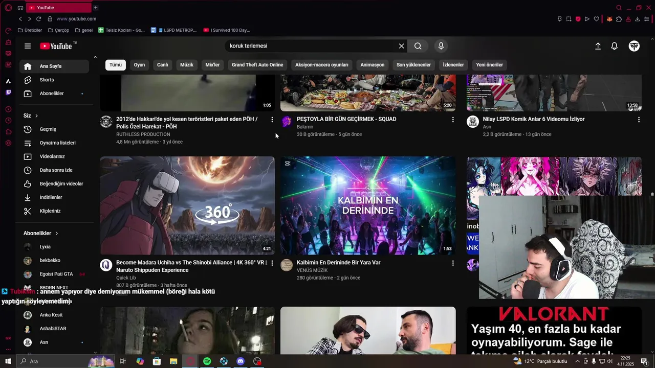
Task: Open Opera sidebar extensions cube
Action: coord(8,132)
